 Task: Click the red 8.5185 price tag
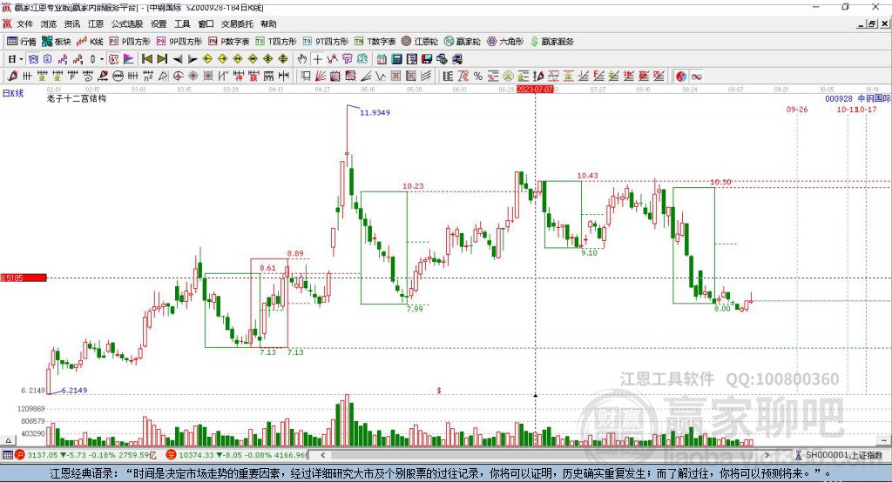point(24,278)
